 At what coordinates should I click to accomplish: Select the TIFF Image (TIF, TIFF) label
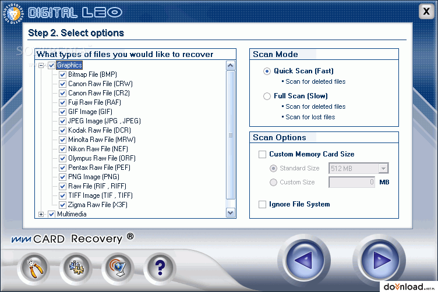point(100,195)
